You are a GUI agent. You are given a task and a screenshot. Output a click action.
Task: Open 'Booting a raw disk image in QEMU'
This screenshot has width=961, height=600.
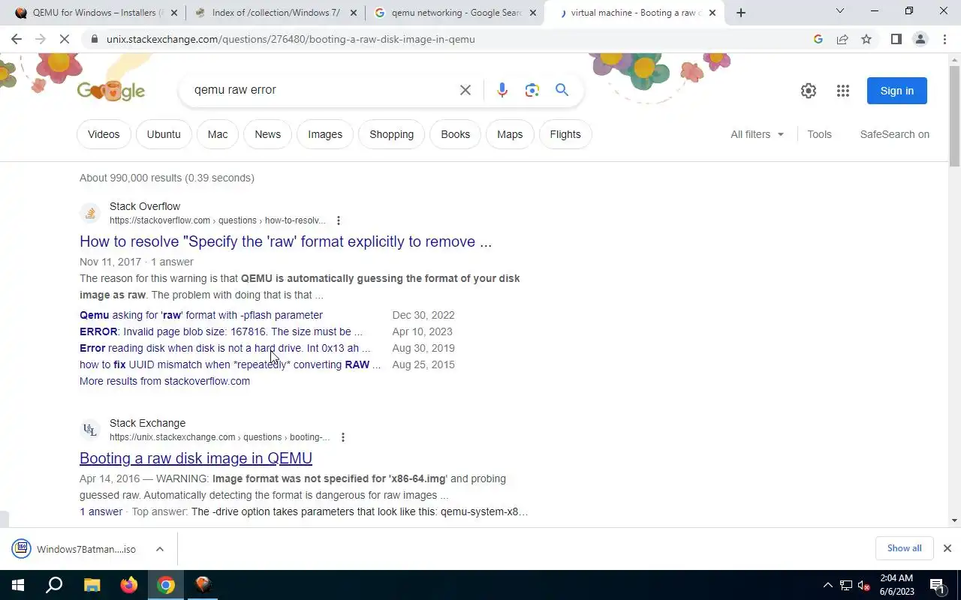click(x=196, y=458)
